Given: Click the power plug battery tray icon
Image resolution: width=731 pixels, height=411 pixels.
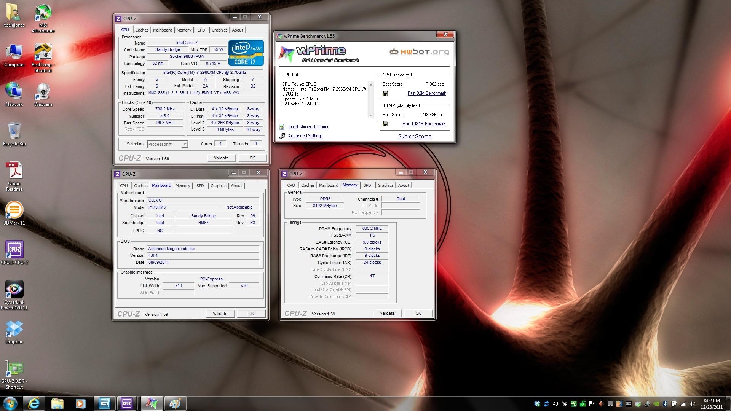Looking at the screenshot, I should pos(674,404).
